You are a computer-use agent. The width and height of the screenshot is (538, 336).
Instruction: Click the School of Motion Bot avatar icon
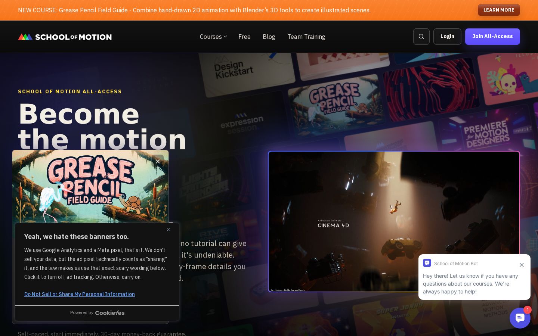427,263
